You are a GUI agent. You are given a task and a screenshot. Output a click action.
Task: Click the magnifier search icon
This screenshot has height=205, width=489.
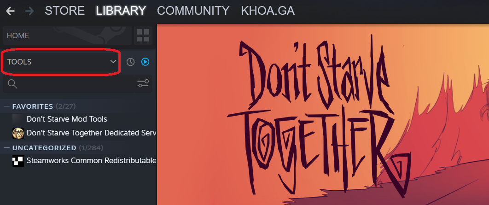(x=12, y=84)
